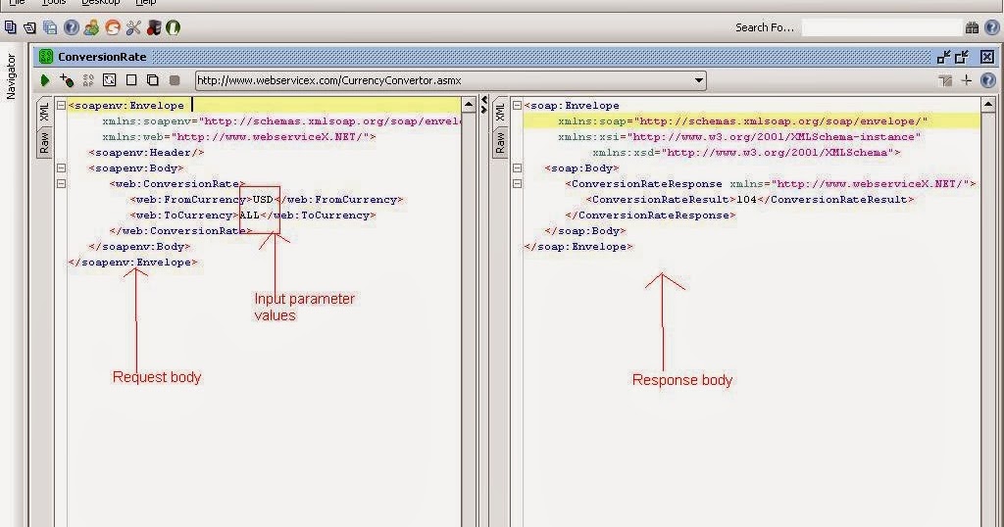The width and height of the screenshot is (1004, 527).
Task: Open help via the main toolbar question mark
Action: pos(71,27)
